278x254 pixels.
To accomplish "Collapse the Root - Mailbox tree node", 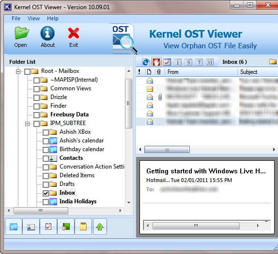I will (x=18, y=71).
